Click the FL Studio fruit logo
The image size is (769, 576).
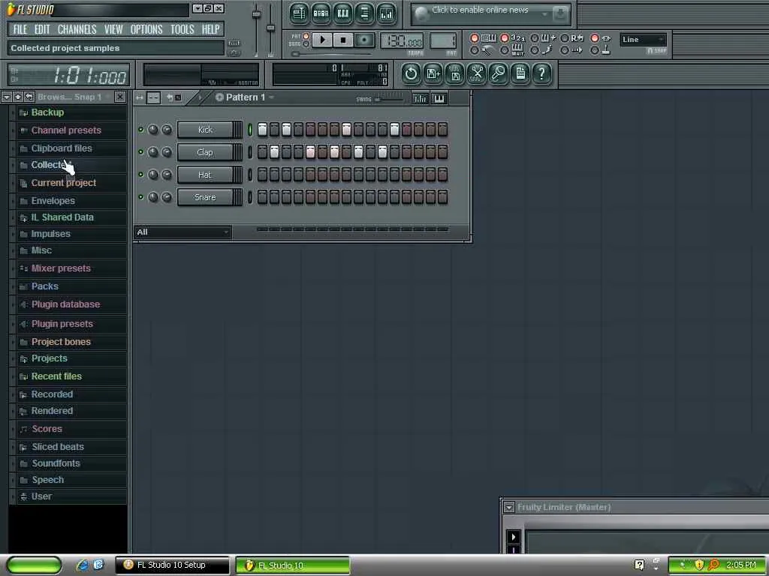click(x=11, y=9)
